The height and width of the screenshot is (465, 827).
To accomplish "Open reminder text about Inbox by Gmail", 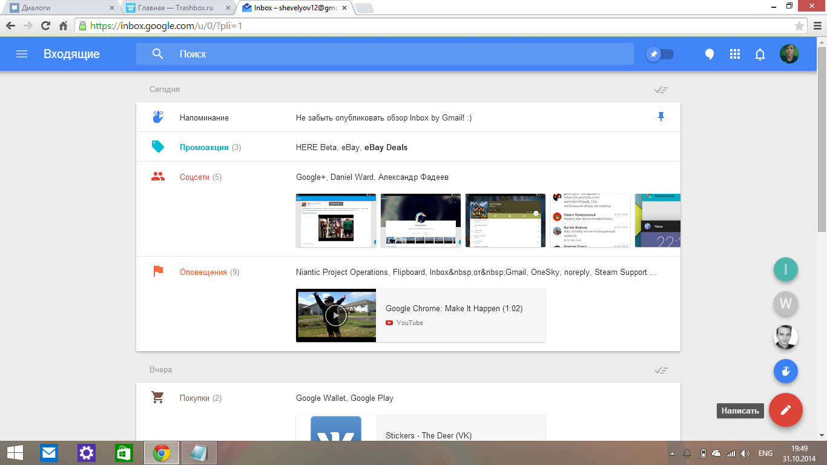I will point(384,117).
